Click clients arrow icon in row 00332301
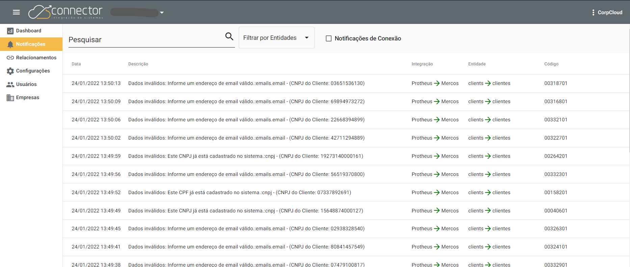The width and height of the screenshot is (630, 267). click(488, 174)
